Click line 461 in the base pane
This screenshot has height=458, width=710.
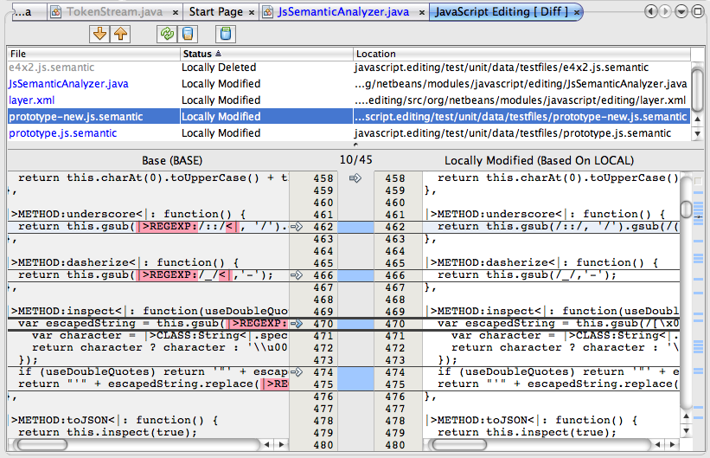pyautogui.click(x=149, y=214)
